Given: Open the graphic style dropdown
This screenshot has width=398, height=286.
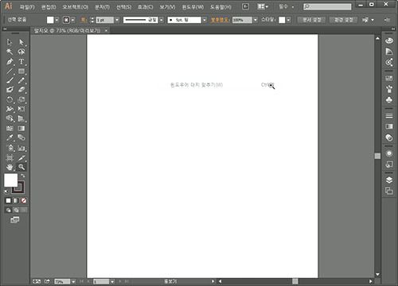Looking at the screenshot, I should click(288, 20).
